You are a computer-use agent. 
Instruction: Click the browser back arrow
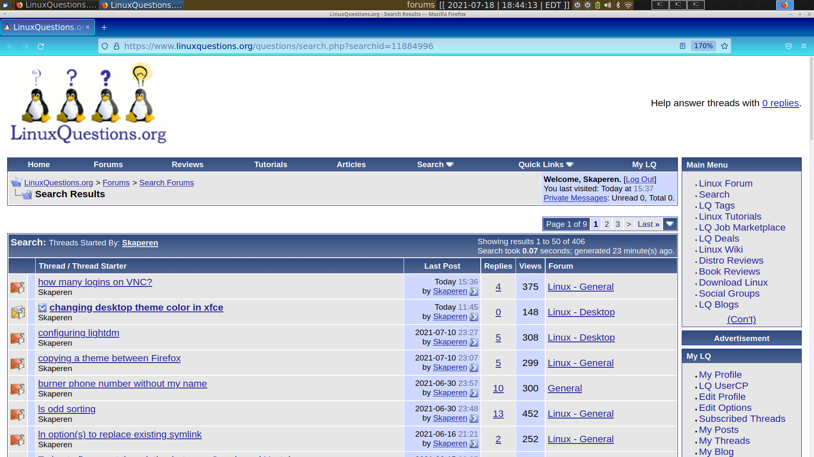[10, 47]
